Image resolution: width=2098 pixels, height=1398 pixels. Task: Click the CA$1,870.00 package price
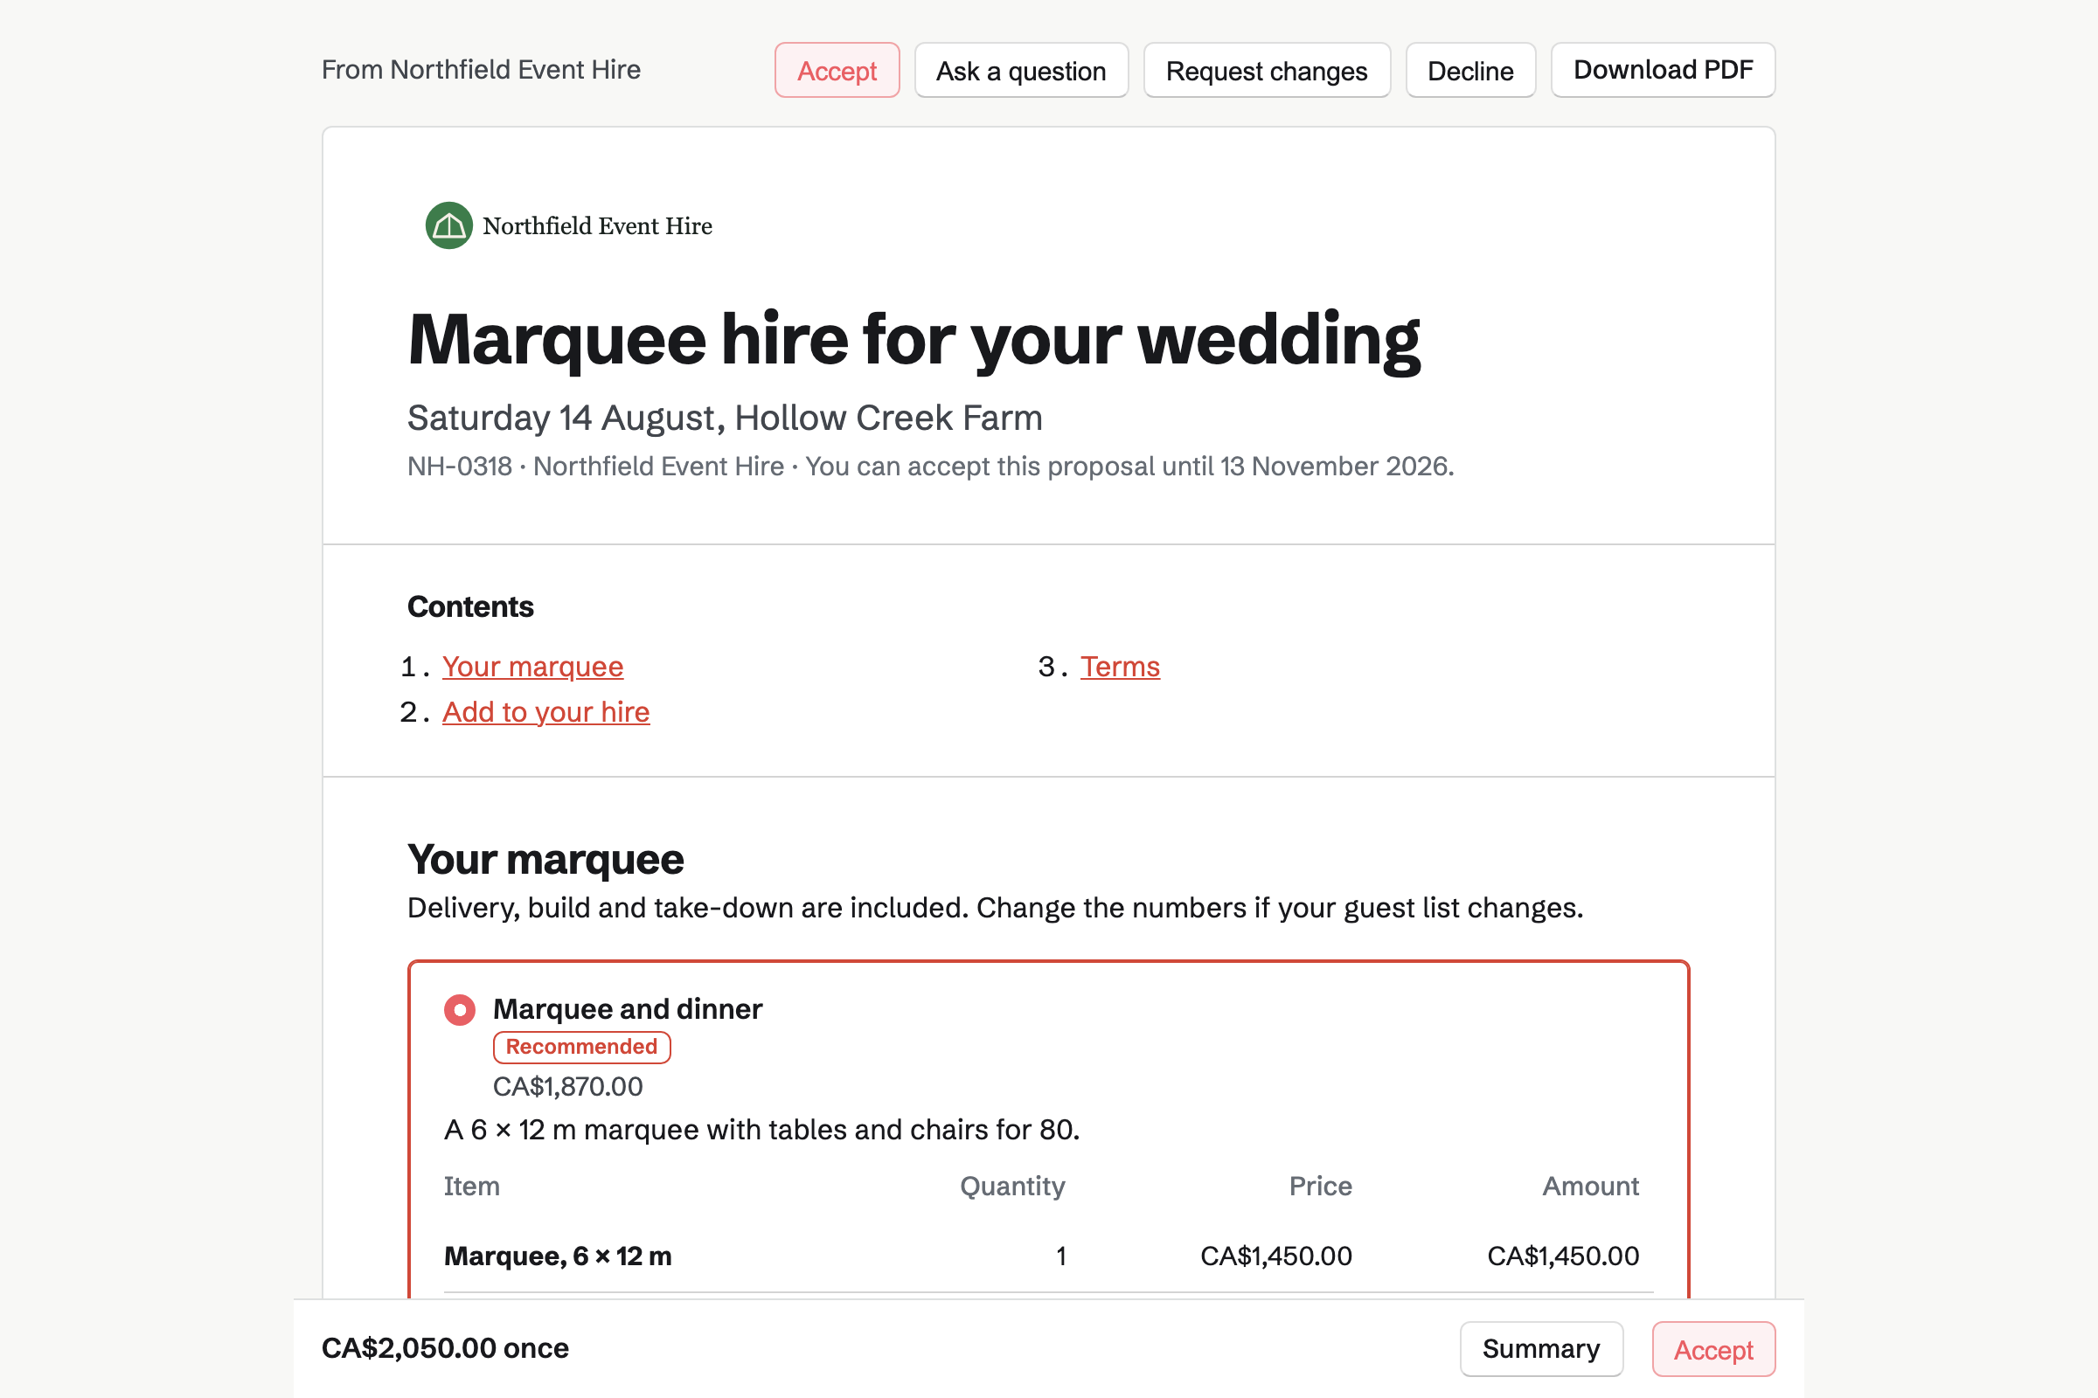(567, 1087)
